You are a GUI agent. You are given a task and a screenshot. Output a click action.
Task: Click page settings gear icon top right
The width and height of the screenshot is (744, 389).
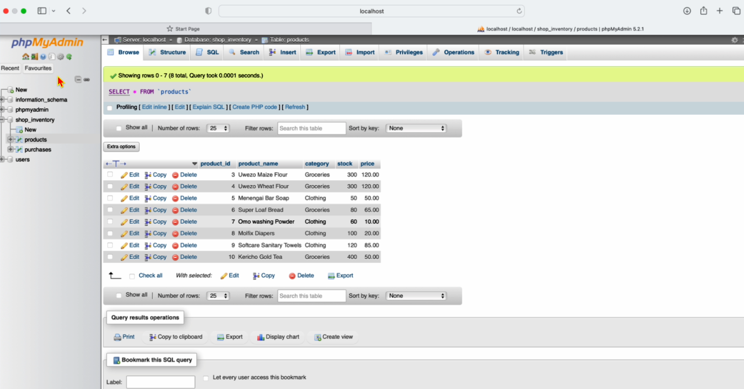point(734,40)
